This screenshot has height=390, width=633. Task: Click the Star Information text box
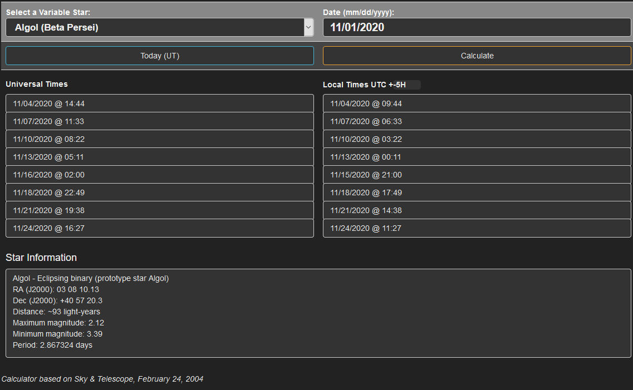click(x=318, y=313)
